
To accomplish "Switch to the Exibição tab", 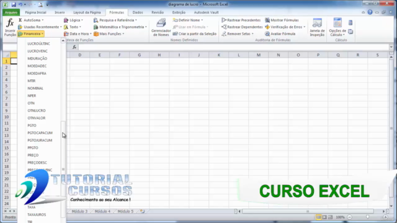I will (x=179, y=12).
